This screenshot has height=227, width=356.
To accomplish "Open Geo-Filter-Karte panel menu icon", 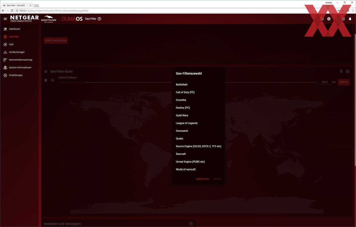I will (46, 72).
